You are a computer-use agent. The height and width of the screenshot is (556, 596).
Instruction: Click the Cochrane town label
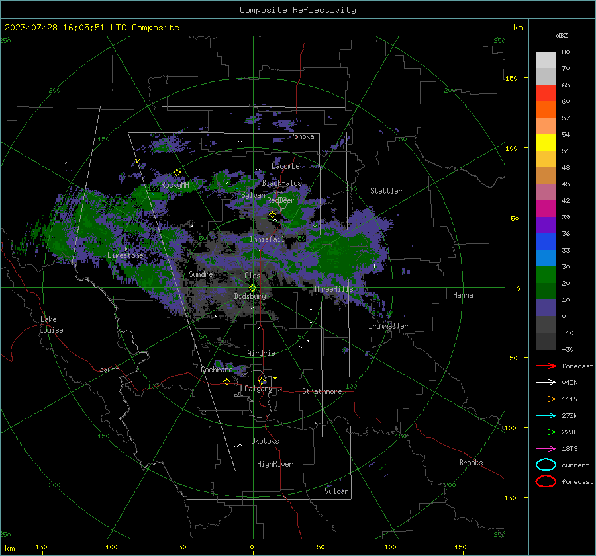pyautogui.click(x=217, y=370)
